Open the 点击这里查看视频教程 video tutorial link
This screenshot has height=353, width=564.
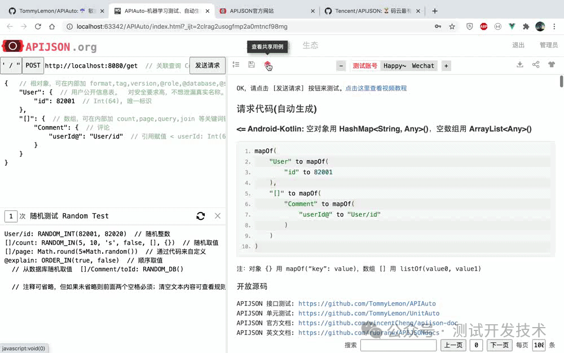click(x=376, y=88)
